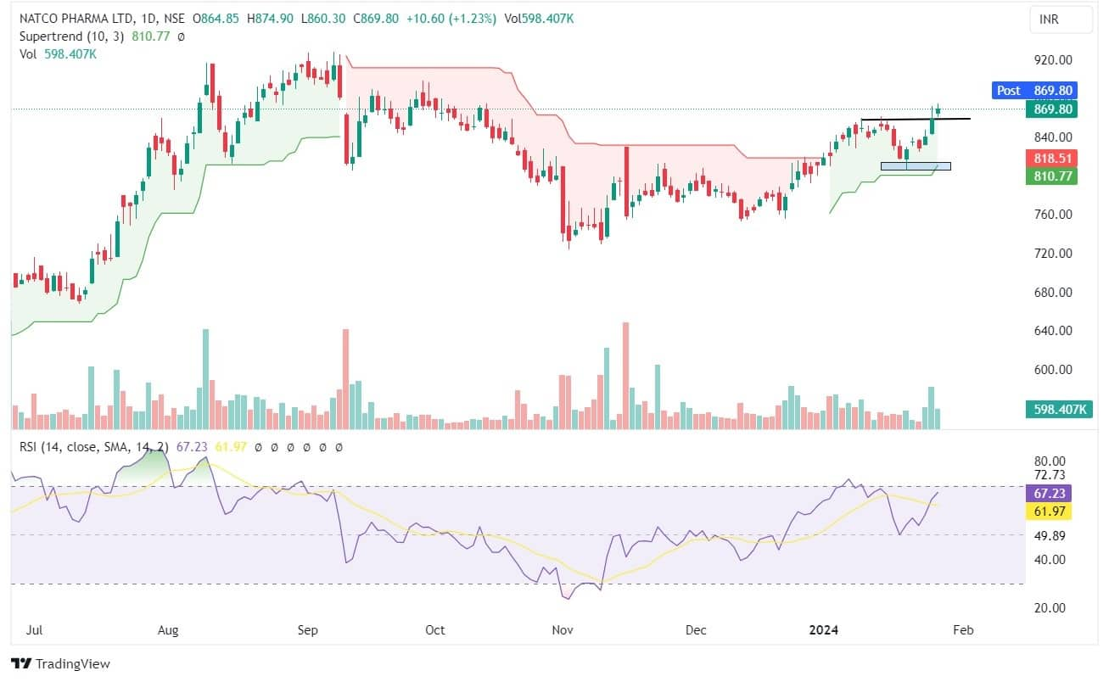The image size is (1109, 682).
Task: Click the green 810.77 Supertrend axis label
Action: 1052,176
